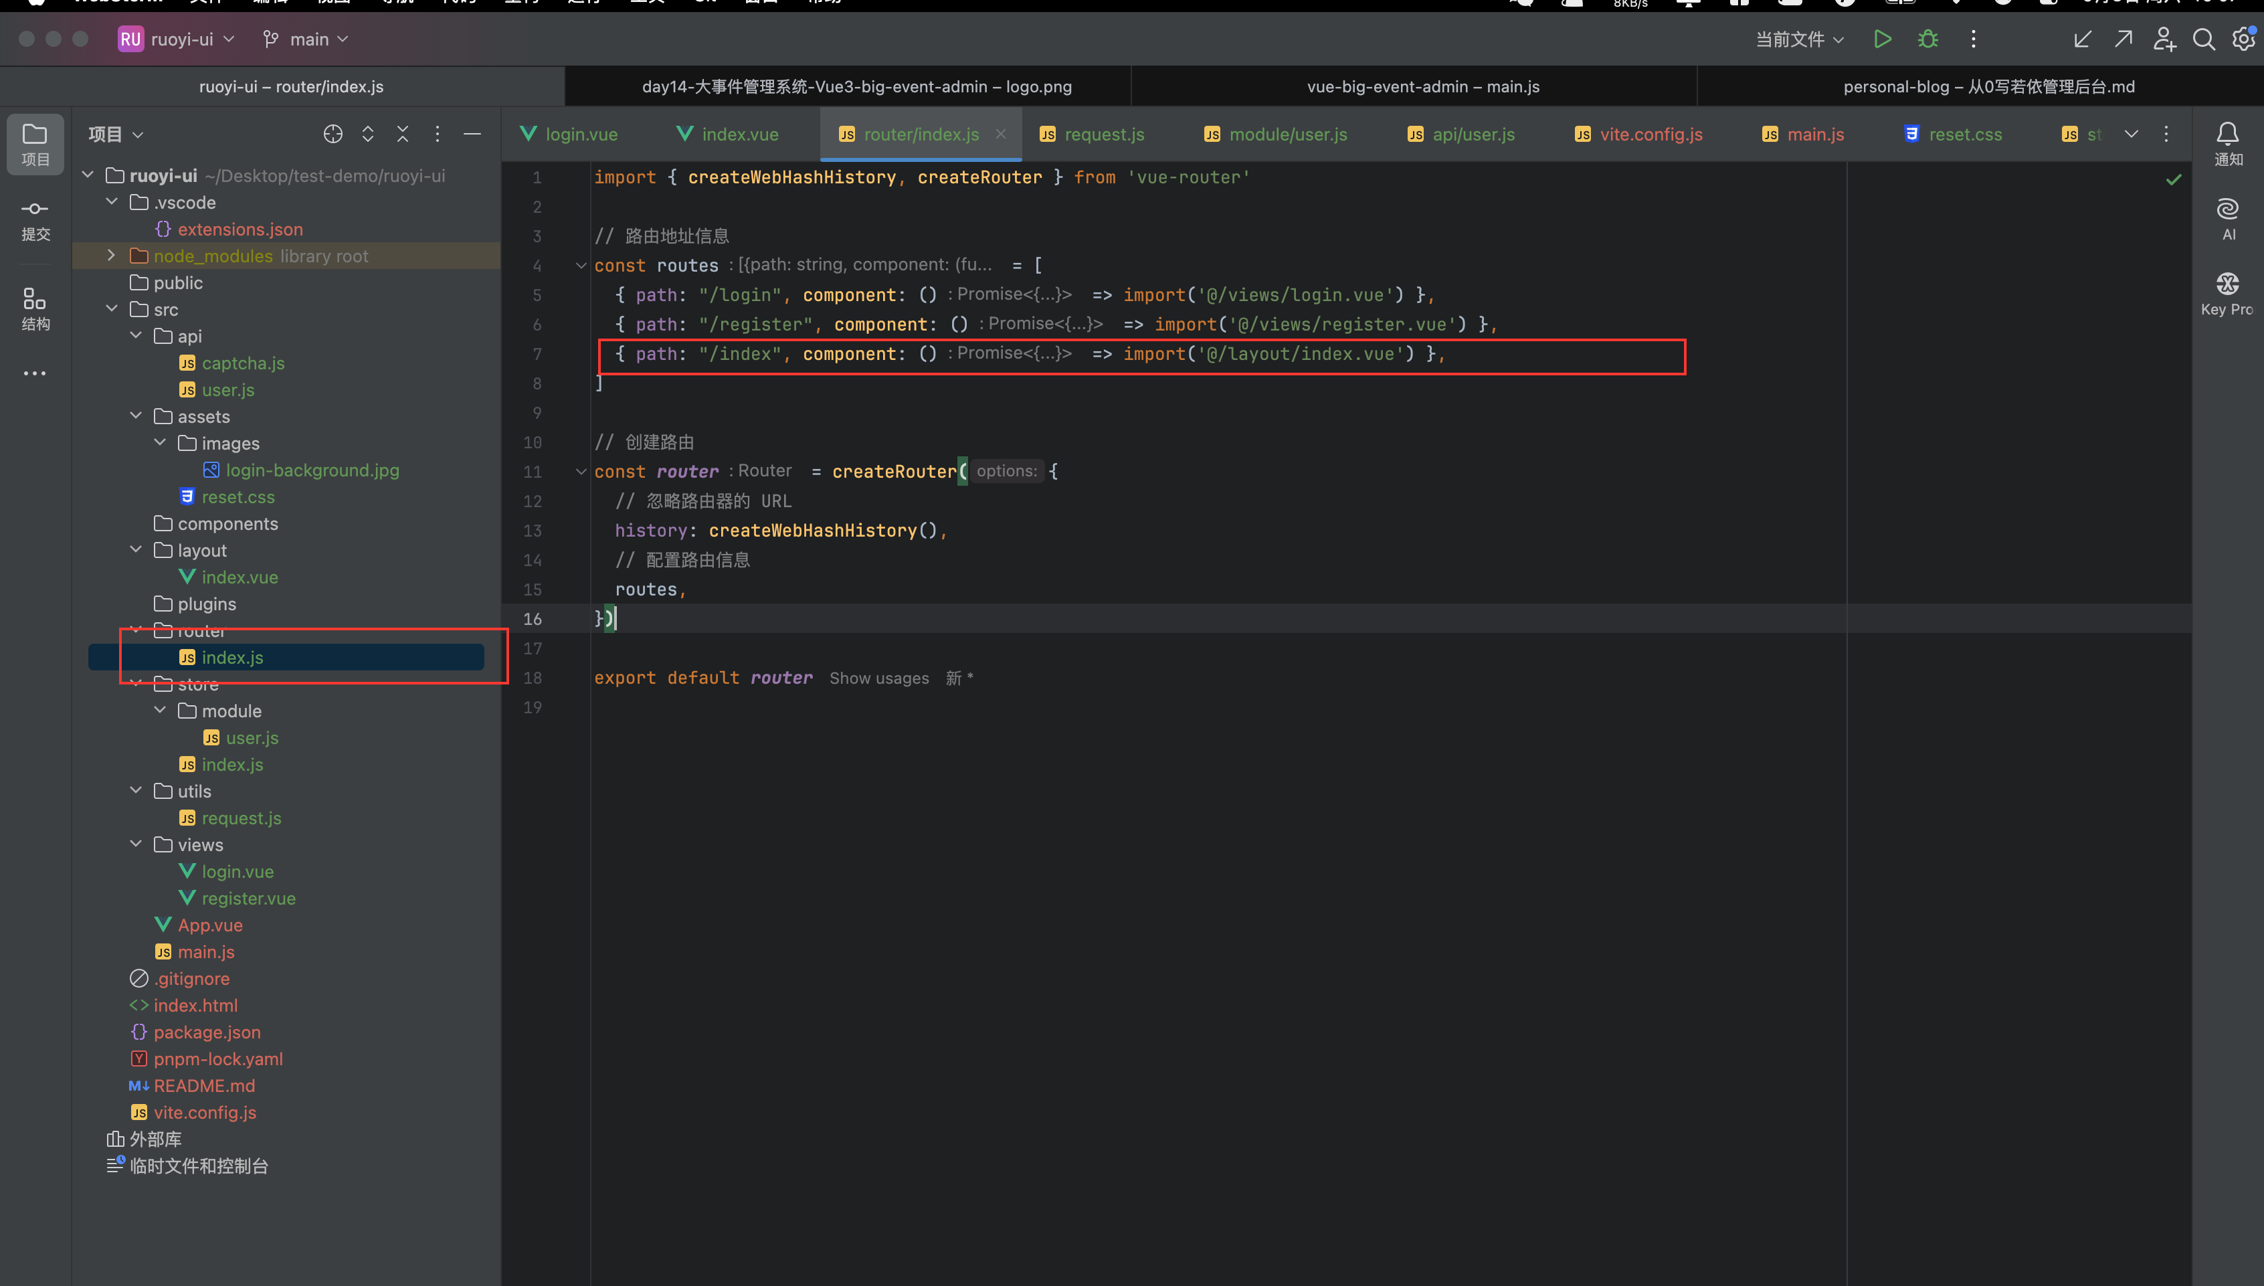Switch to the main.js editor tab

pyautogui.click(x=1803, y=134)
